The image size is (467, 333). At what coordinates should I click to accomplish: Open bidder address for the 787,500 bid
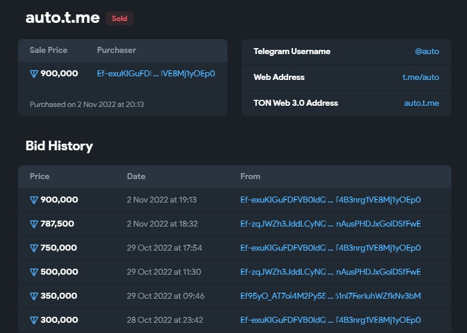click(330, 224)
